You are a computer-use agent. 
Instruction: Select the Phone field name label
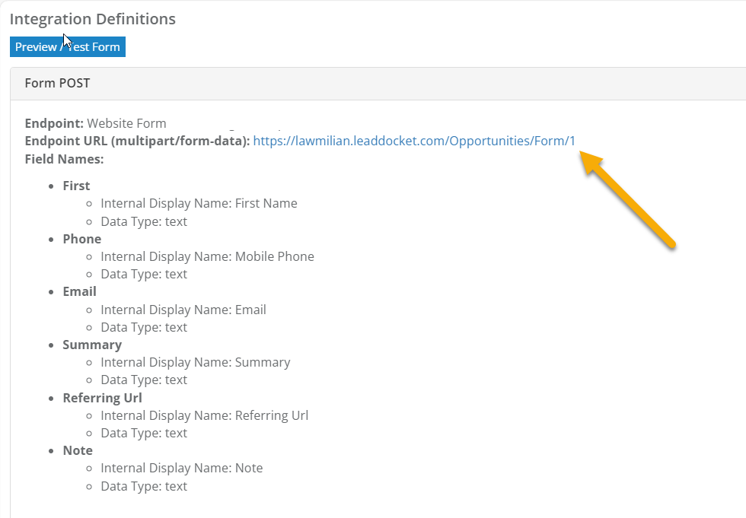(x=81, y=238)
